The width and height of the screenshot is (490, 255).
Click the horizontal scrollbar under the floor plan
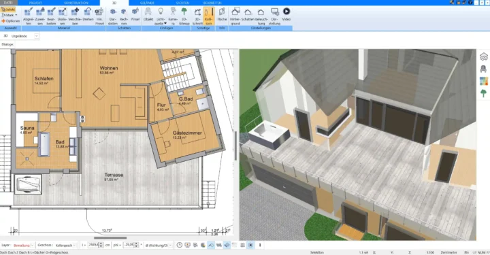(x=110, y=238)
